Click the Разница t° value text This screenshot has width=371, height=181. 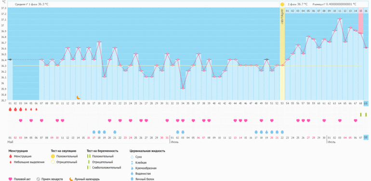334,4
